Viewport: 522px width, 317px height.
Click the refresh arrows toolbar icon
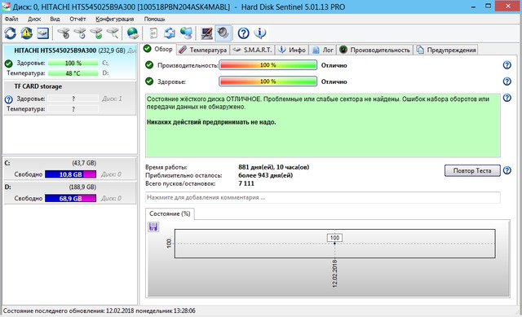tap(11, 33)
